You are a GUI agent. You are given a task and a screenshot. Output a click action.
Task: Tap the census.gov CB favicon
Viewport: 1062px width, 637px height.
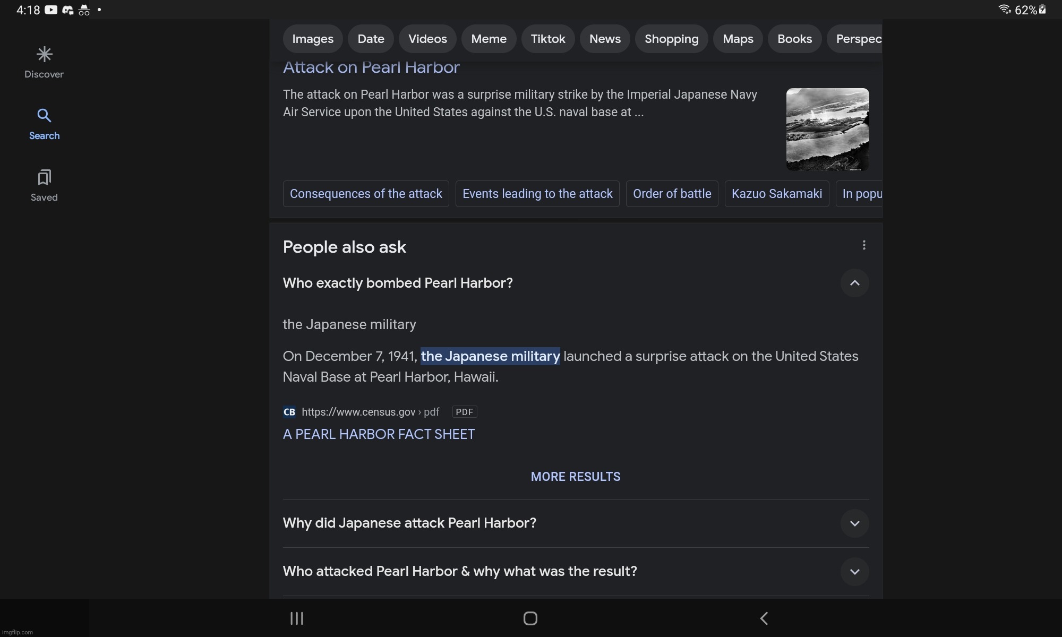pyautogui.click(x=289, y=412)
